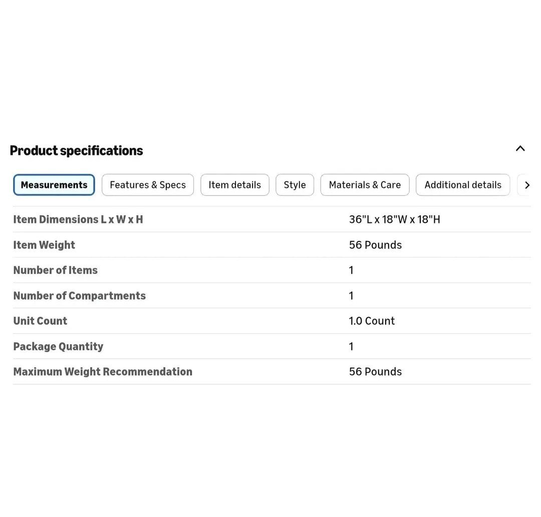Click the Maximum Weight 56 Pounds value
541x517 pixels.
375,372
